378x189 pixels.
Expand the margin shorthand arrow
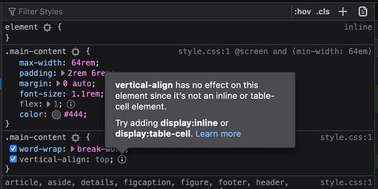point(58,84)
